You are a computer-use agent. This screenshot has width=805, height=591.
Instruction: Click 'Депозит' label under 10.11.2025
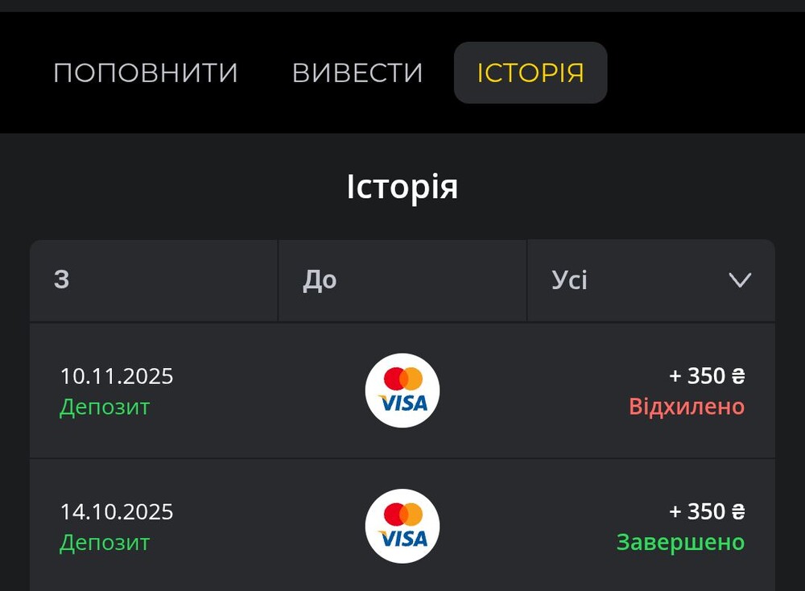tap(105, 407)
